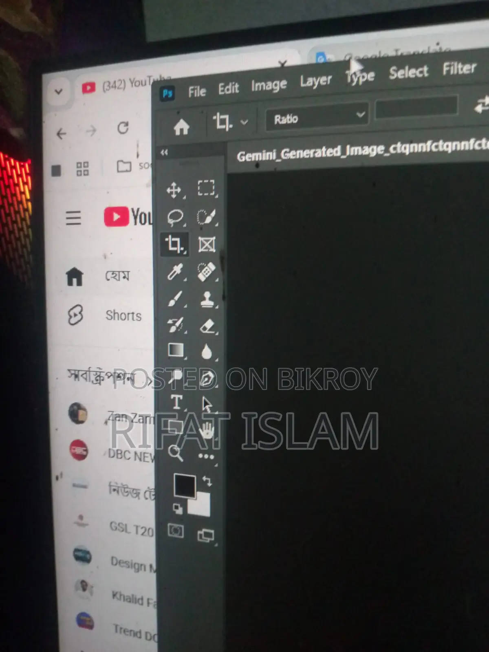This screenshot has width=489, height=652.
Task: Go to YouTube Home (হোম)
Action: (x=98, y=277)
